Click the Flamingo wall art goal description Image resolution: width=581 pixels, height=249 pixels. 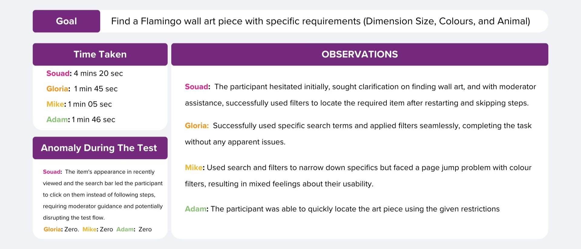tap(320, 21)
